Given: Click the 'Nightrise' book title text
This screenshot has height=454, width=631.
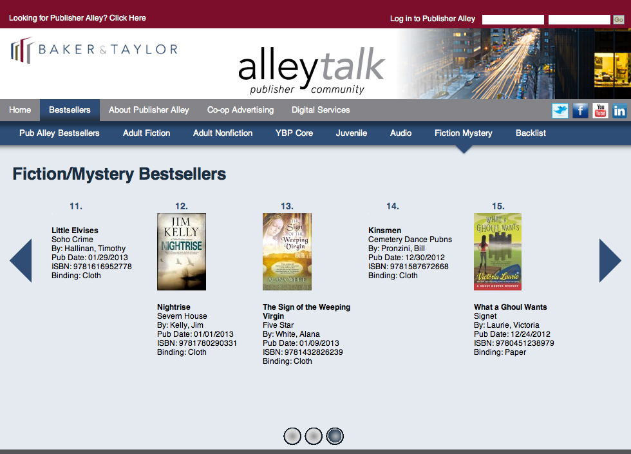Looking at the screenshot, I should point(174,307).
